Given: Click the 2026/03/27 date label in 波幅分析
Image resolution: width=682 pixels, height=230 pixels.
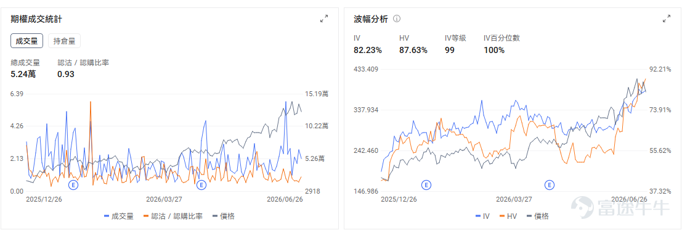Looking at the screenshot, I should [514, 200].
